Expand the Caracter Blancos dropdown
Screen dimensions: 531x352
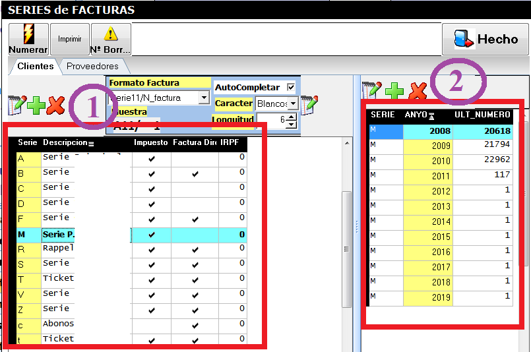click(x=293, y=104)
